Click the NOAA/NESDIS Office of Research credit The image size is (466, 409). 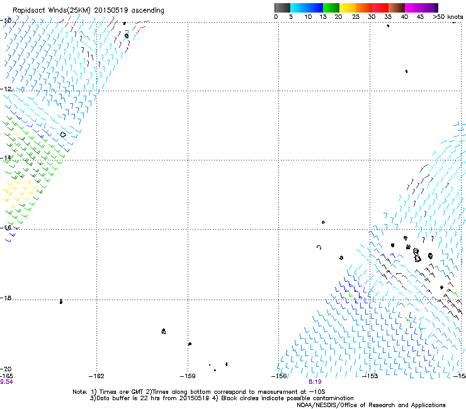click(x=371, y=405)
